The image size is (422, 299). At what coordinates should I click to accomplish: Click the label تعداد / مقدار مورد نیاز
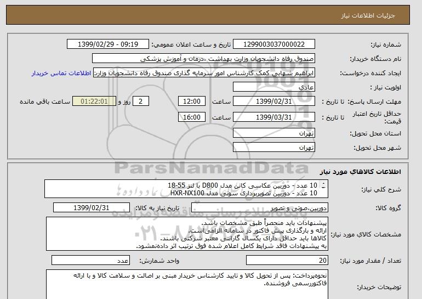point(370,261)
